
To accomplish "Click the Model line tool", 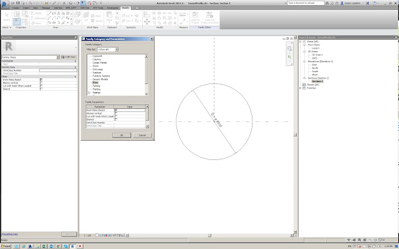I will click(36, 13).
